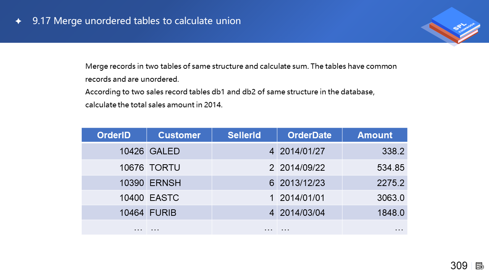Select the order date 2013/12/23
The width and height of the screenshot is (489, 275).
(x=302, y=183)
